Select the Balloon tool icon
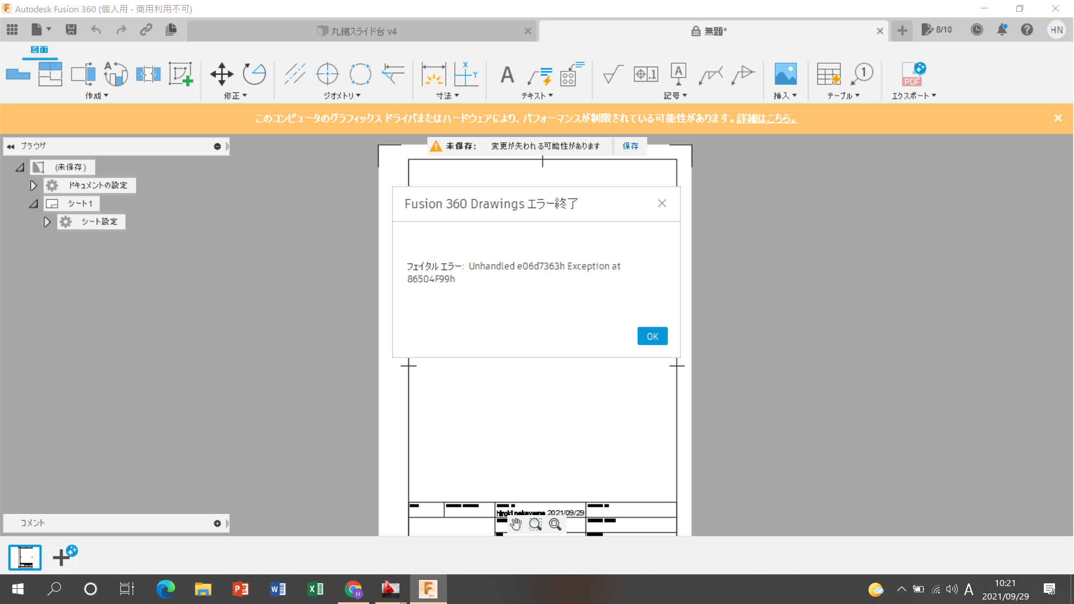Image resolution: width=1074 pixels, height=604 pixels. click(862, 74)
